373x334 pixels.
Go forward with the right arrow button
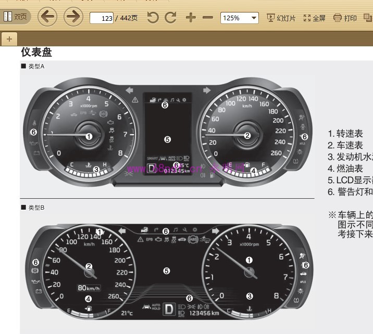tap(73, 17)
